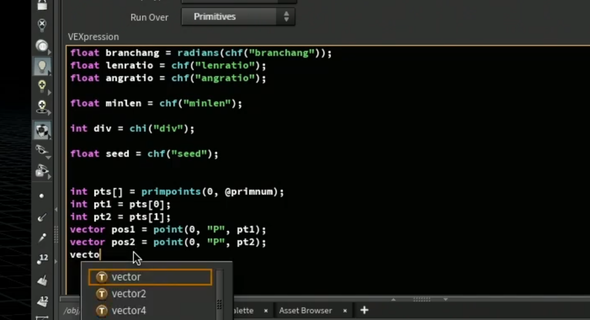The image size is (590, 320).
Task: Show primitive normals icon
Action: (x=42, y=280)
